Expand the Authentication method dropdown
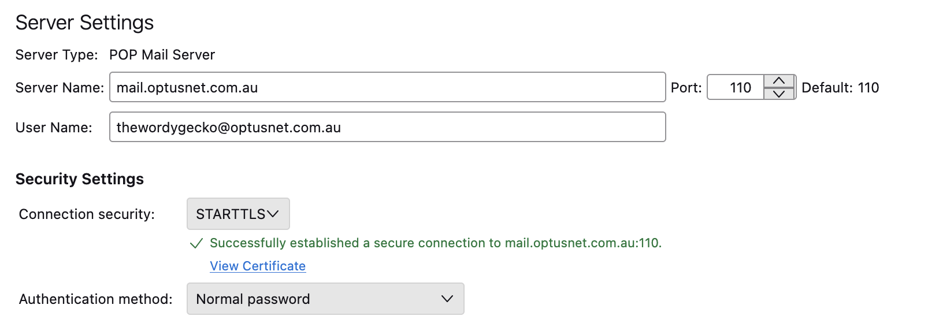Viewport: 928px width, 327px height. coord(325,299)
